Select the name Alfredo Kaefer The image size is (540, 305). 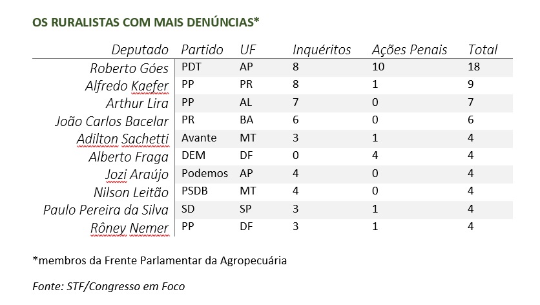(x=127, y=86)
